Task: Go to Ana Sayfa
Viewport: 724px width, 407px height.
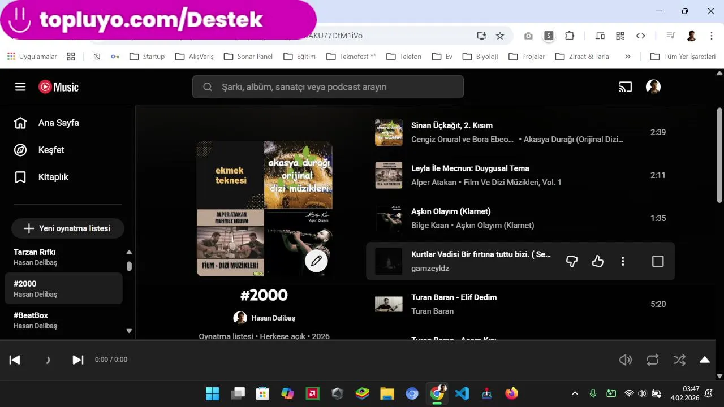Action: (59, 123)
